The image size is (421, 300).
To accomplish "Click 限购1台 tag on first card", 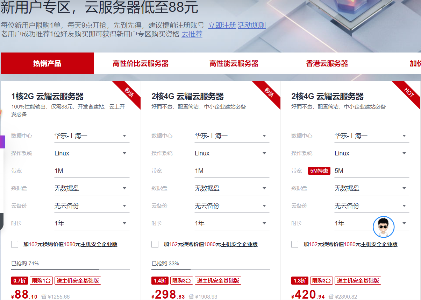I will pos(42,280).
